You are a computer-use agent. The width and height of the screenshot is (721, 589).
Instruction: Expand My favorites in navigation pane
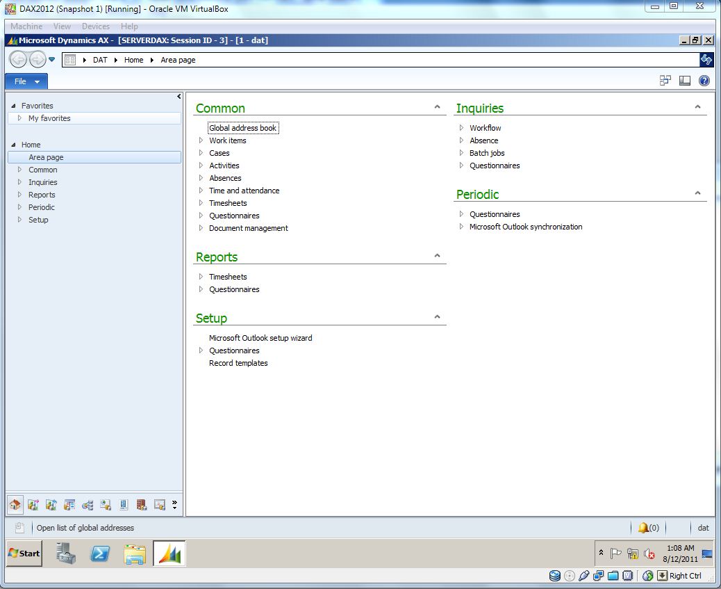19,118
